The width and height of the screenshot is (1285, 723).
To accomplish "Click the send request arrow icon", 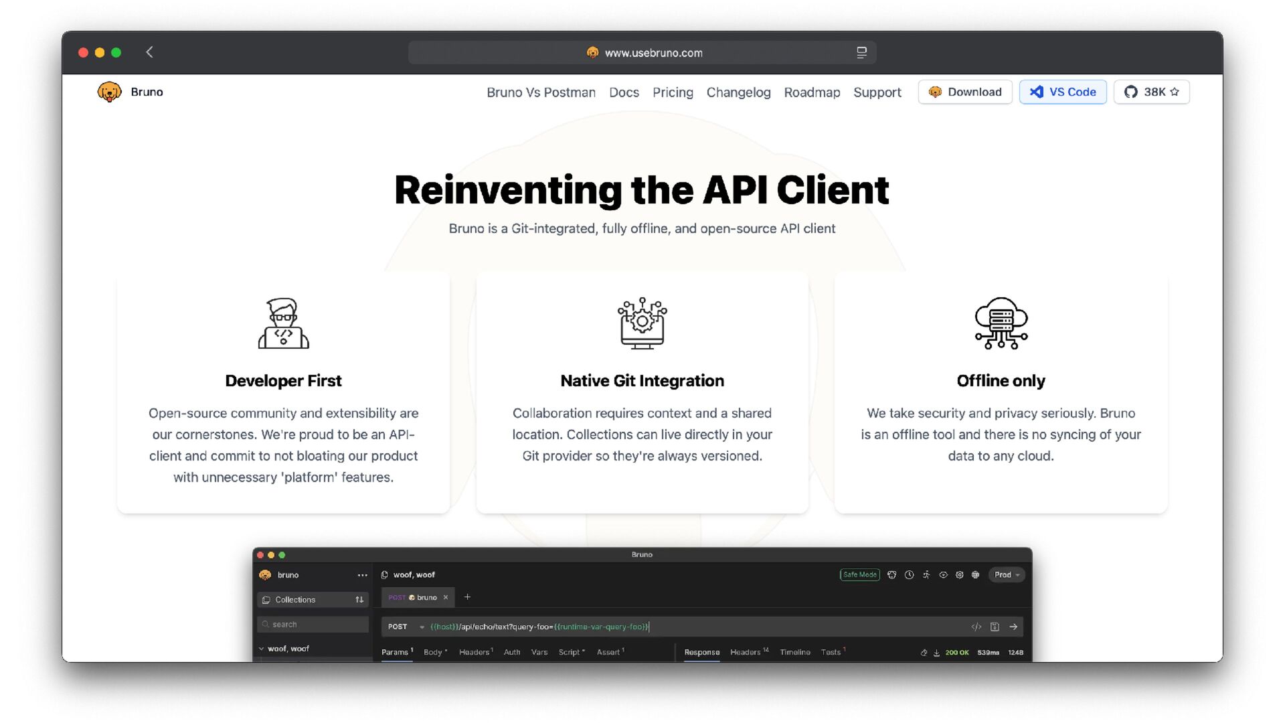I will pyautogui.click(x=1013, y=627).
